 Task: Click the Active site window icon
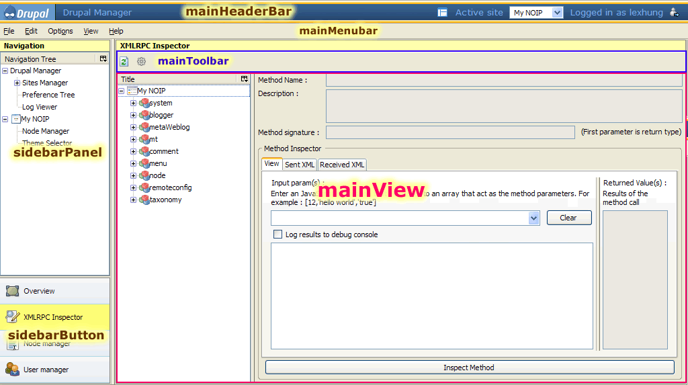point(443,12)
